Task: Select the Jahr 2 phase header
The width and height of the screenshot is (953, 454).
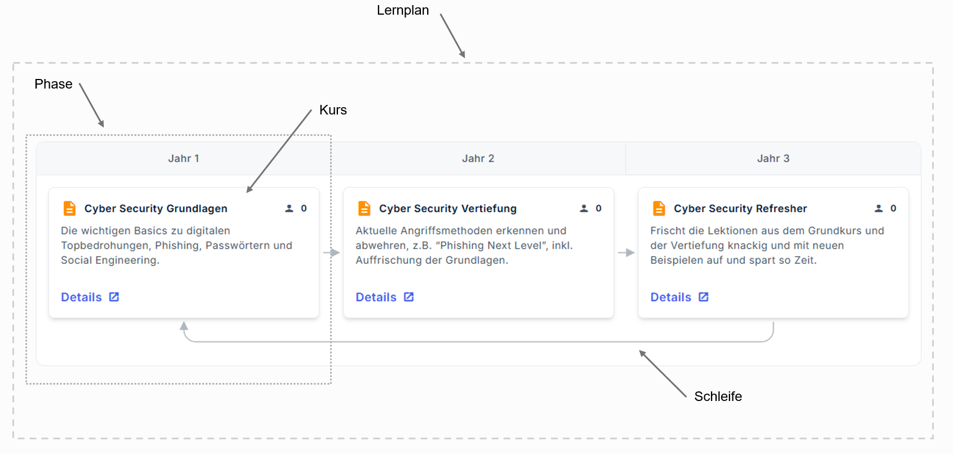Action: [478, 158]
